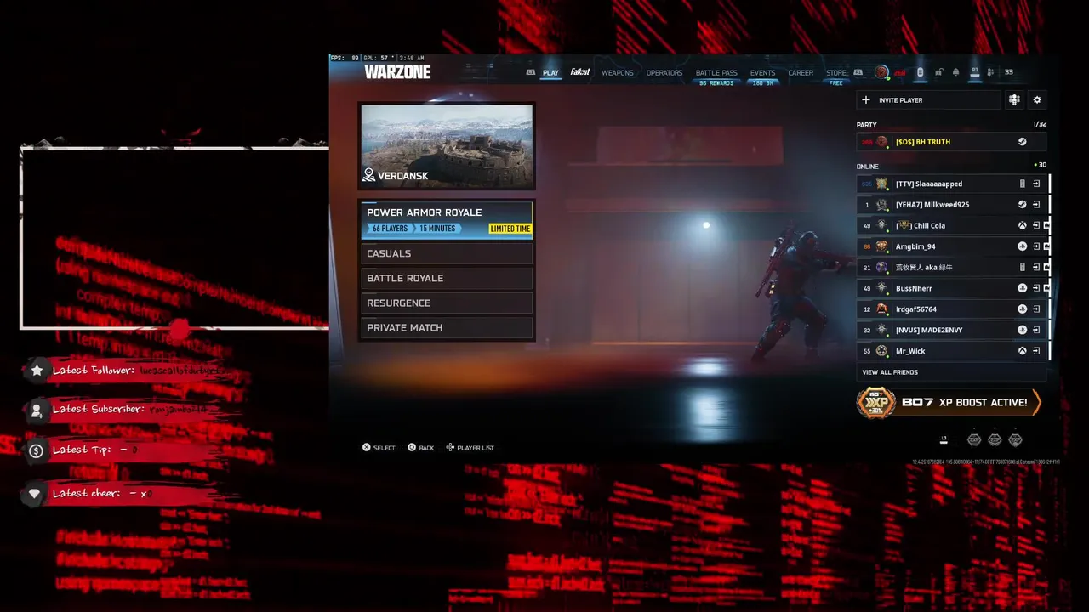This screenshot has height=612, width=1089.
Task: Open the EVENTS tab
Action: (x=762, y=73)
